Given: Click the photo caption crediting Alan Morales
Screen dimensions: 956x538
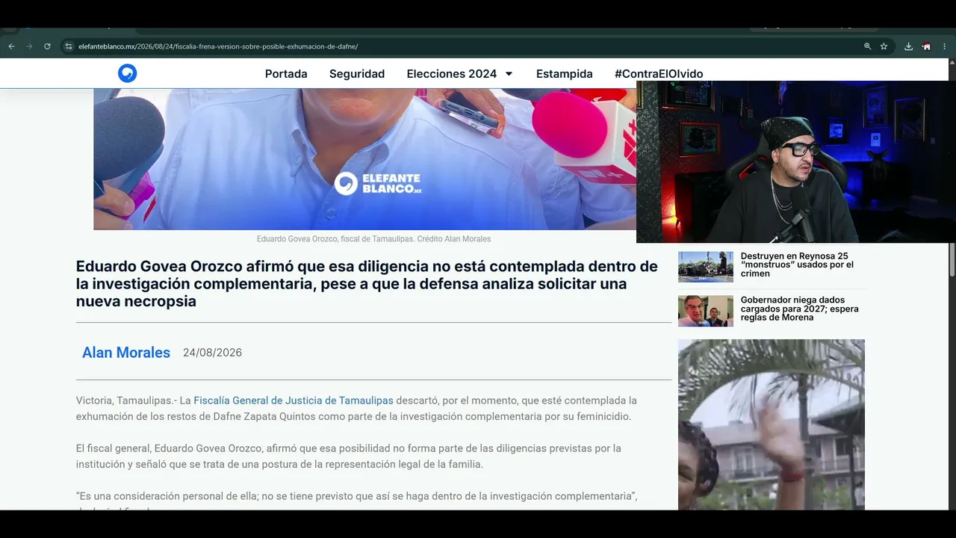Looking at the screenshot, I should [x=373, y=239].
